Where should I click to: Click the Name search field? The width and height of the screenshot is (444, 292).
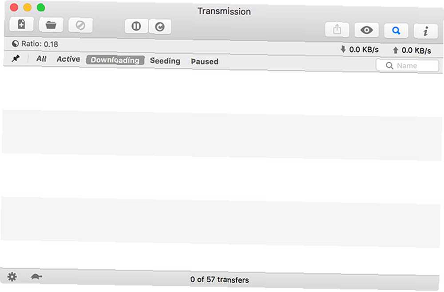(x=407, y=65)
